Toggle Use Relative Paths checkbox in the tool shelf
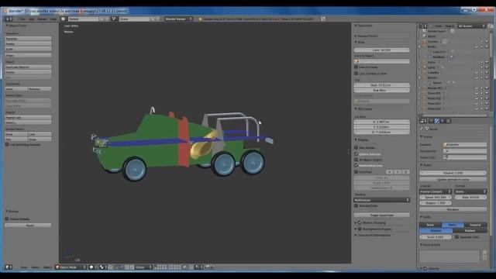 click(7, 145)
